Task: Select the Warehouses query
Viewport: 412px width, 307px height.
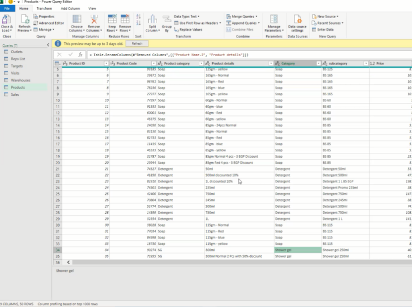Action: pyautogui.click(x=21, y=80)
